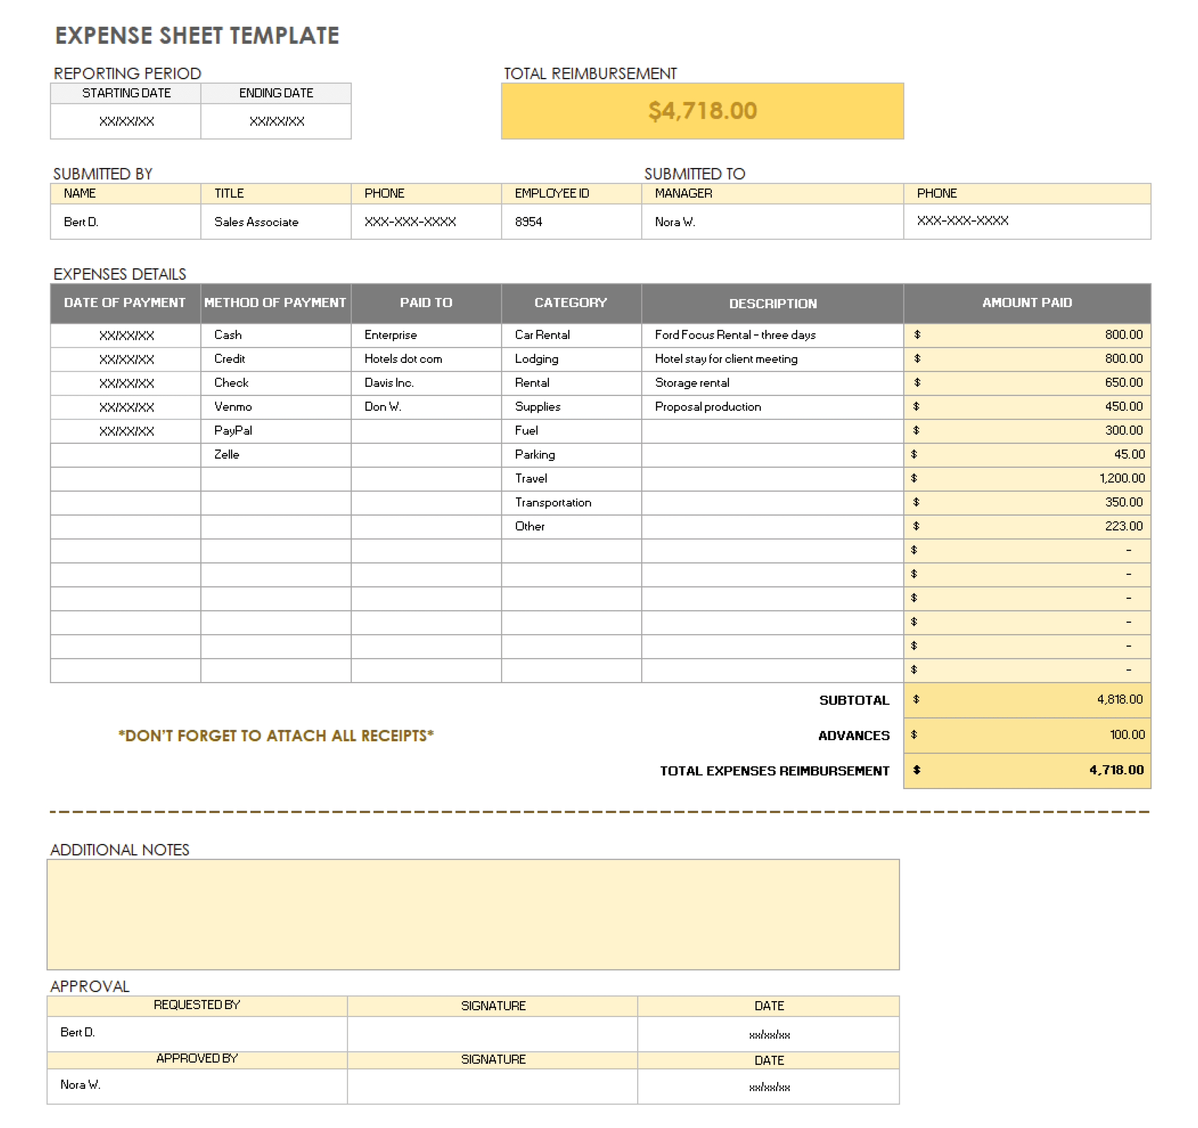
Task: Click the Starting Date cell
Action: pos(126,121)
